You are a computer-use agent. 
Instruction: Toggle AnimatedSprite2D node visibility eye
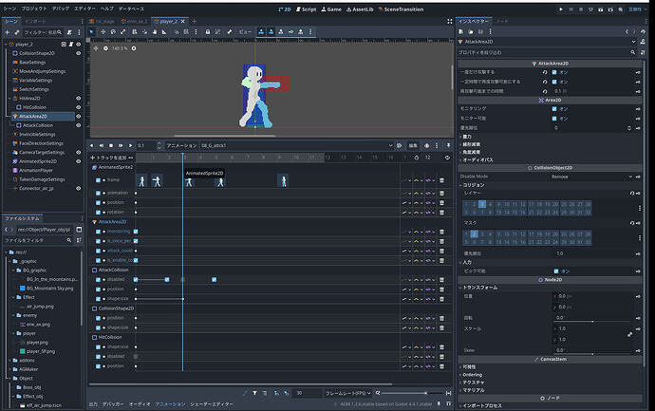click(78, 161)
